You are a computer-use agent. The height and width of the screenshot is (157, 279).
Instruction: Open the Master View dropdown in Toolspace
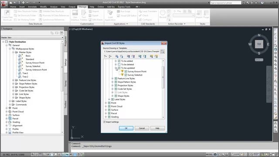click(62, 38)
